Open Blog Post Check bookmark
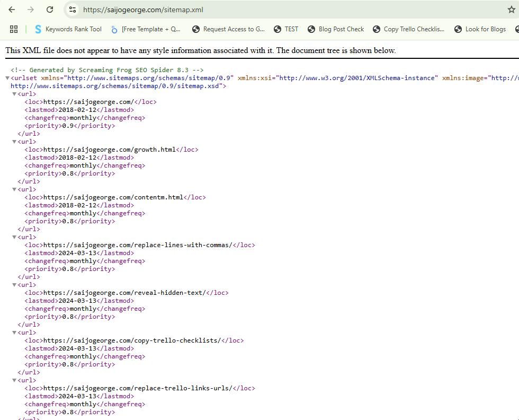Screen dimensions: 519x420 [336, 29]
